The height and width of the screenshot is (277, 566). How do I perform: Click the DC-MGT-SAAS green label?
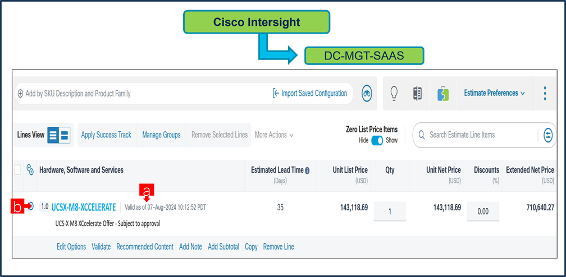tap(364, 56)
